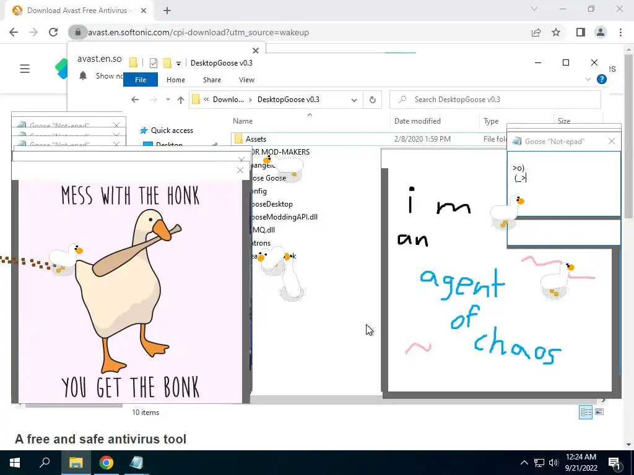Open the Home ribbon tab

tap(175, 80)
